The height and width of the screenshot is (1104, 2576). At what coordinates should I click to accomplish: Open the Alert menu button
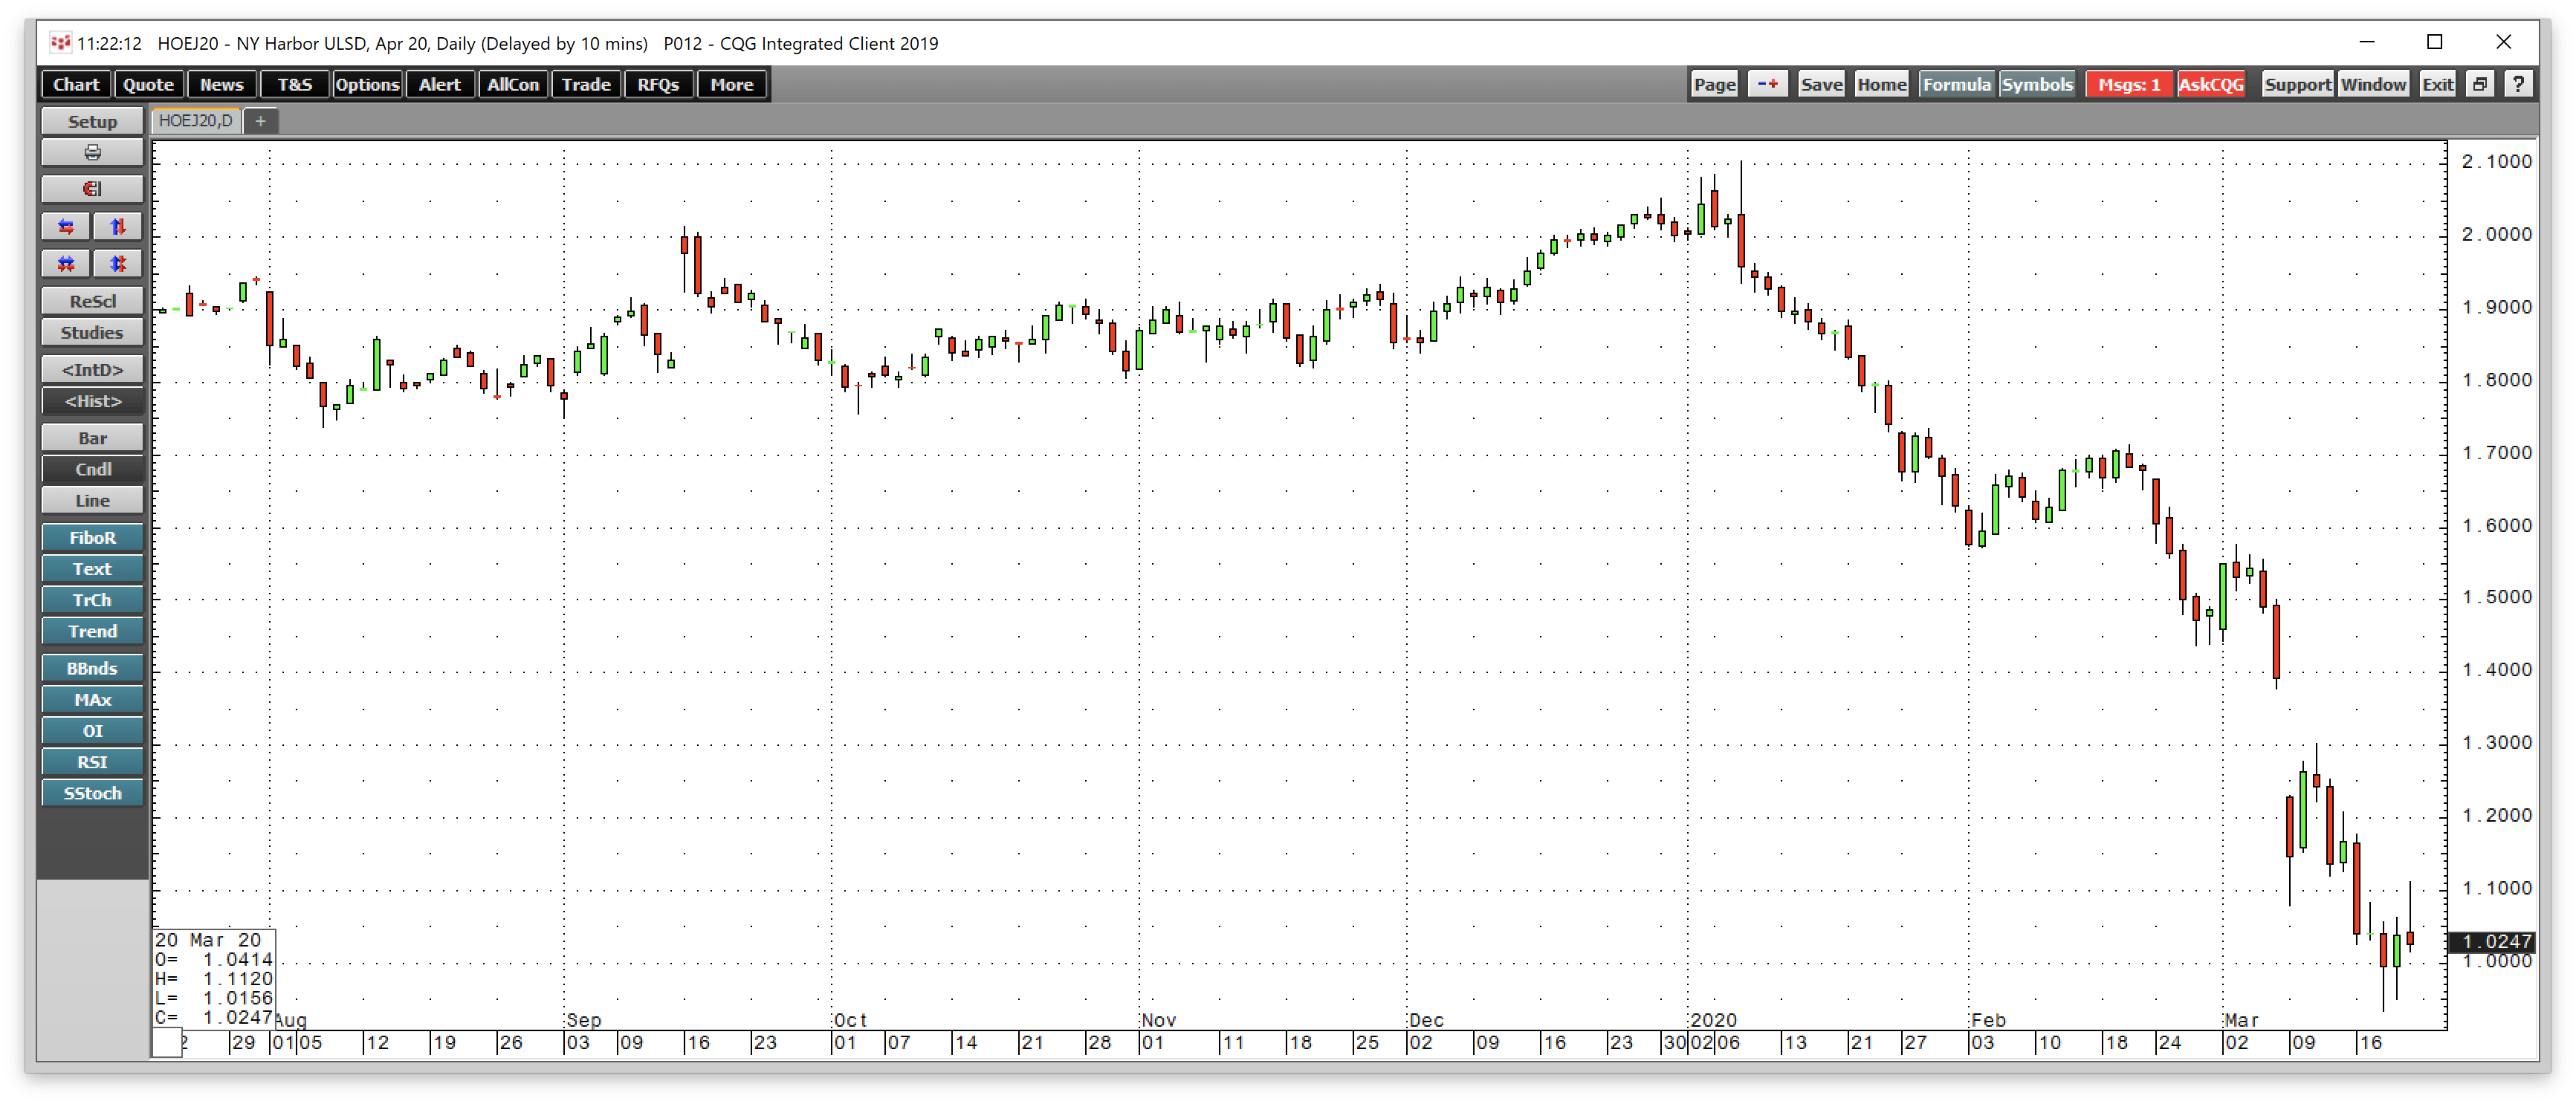[x=440, y=84]
